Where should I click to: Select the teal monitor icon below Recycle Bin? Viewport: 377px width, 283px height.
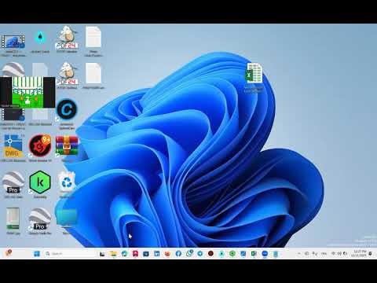pyautogui.click(x=67, y=217)
